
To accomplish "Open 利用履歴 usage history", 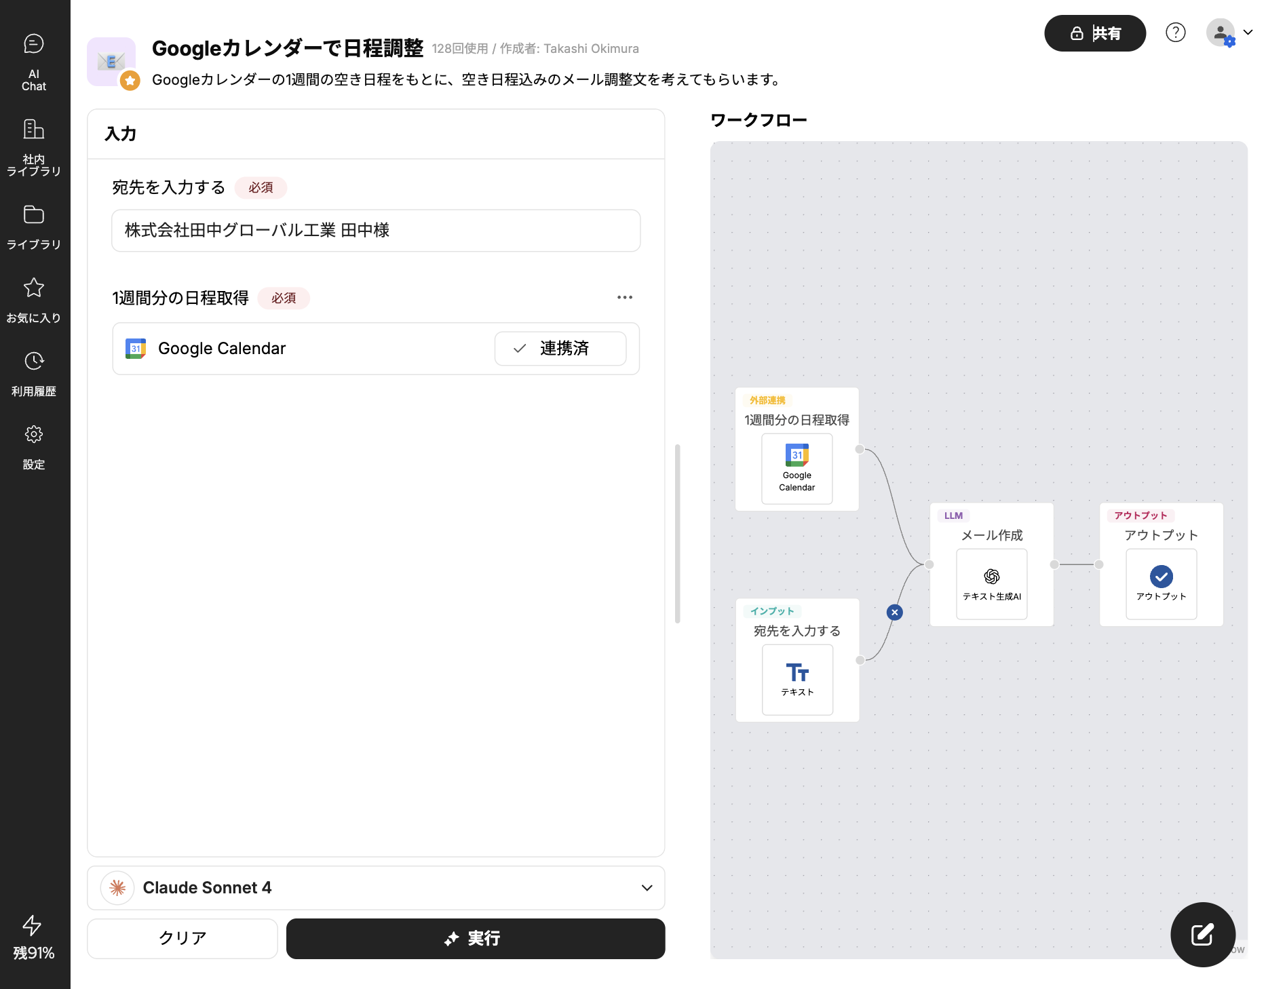I will (x=34, y=373).
